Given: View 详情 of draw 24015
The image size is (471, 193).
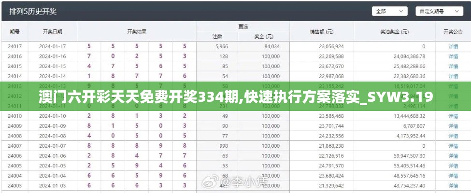Looking at the screenshot, I should (x=453, y=66).
